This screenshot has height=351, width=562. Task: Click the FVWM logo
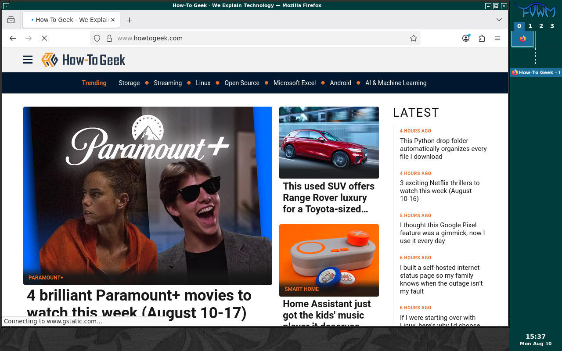535,10
